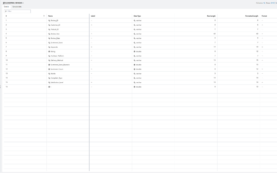This screenshot has height=173, width=277.
Task: Click the double type icon in Rating row
Action: click(134, 51)
